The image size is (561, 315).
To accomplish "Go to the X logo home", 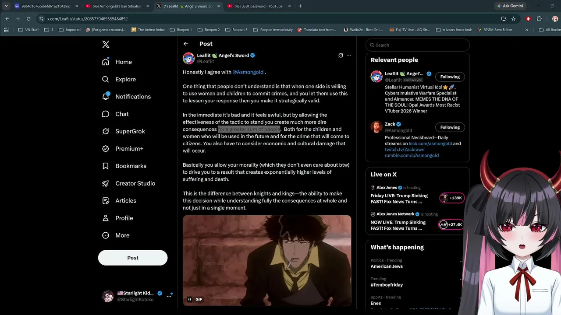I will pos(106,45).
